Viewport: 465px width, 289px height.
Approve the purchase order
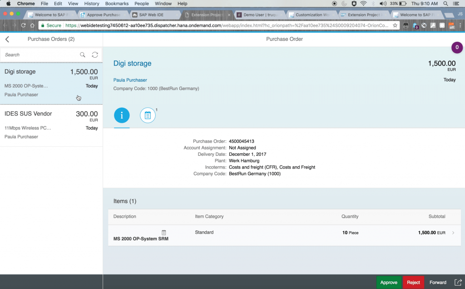coord(389,282)
